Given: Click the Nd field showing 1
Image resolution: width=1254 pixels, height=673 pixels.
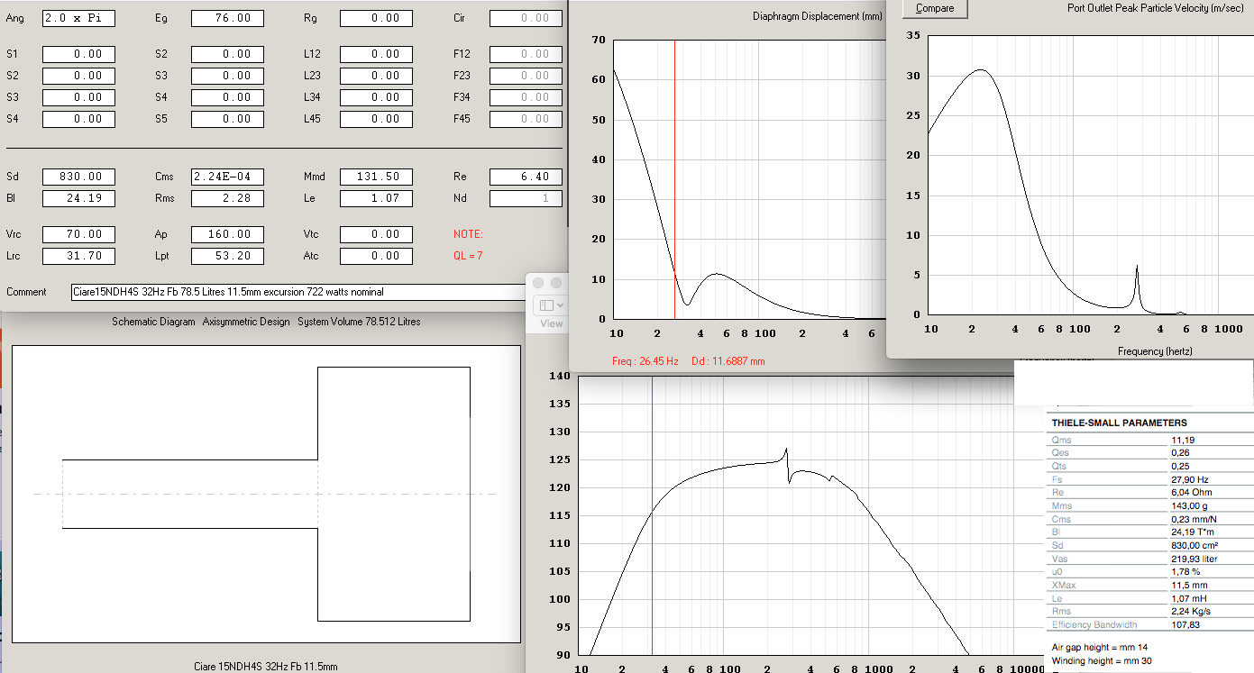Looking at the screenshot, I should (x=526, y=198).
